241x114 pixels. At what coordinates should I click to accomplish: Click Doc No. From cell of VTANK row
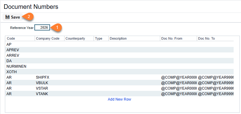[178, 94]
